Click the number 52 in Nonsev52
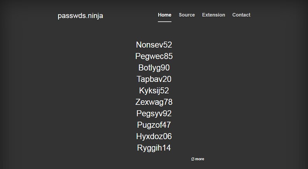Viewport: 308px width, 169px height. click(167, 45)
